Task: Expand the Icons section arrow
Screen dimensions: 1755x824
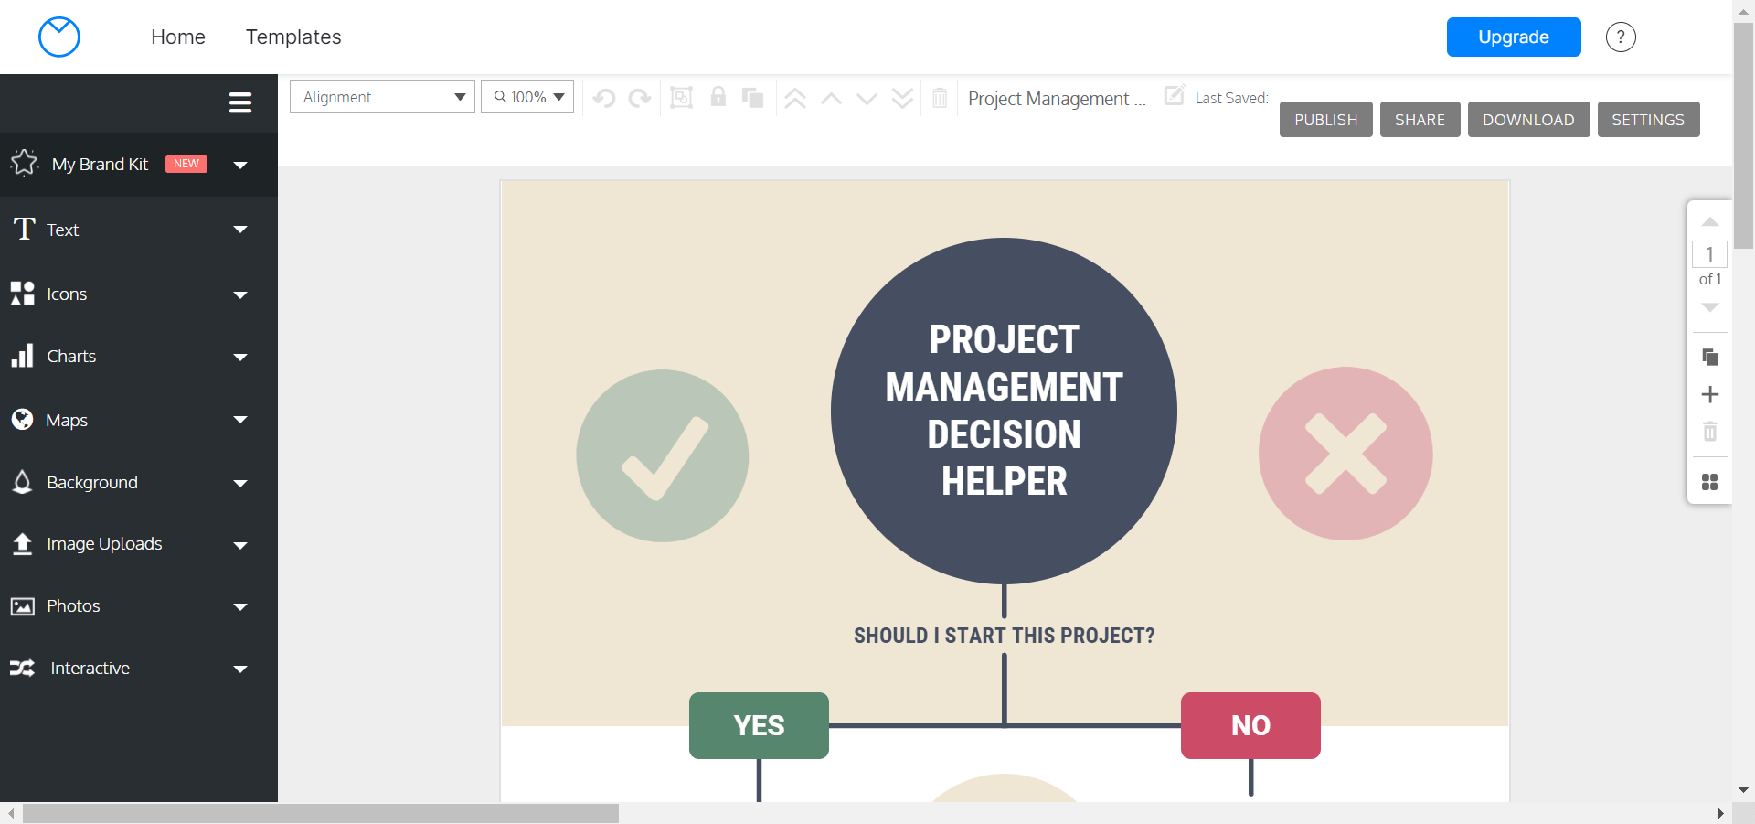Action: (240, 295)
